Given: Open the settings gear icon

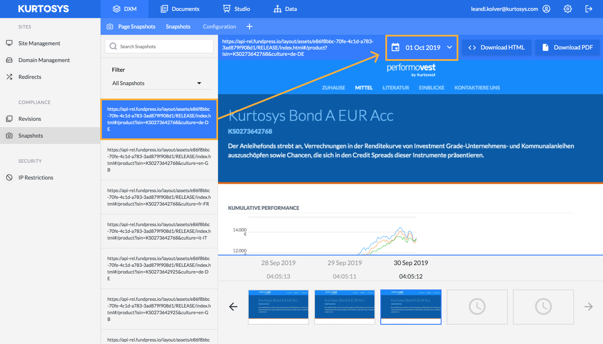Looking at the screenshot, I should pyautogui.click(x=568, y=9).
